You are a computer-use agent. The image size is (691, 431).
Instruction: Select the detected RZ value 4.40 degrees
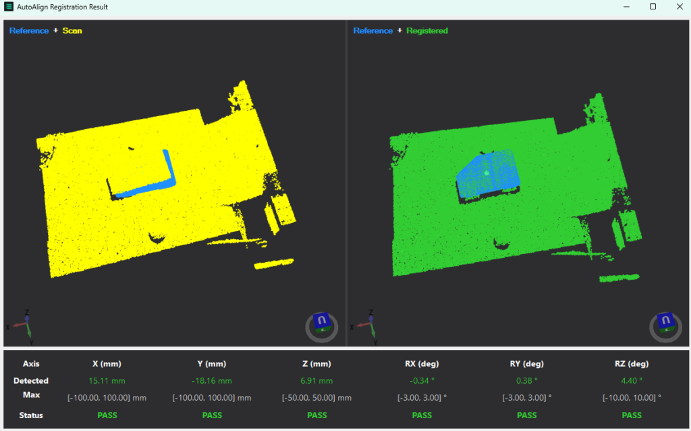click(x=632, y=380)
